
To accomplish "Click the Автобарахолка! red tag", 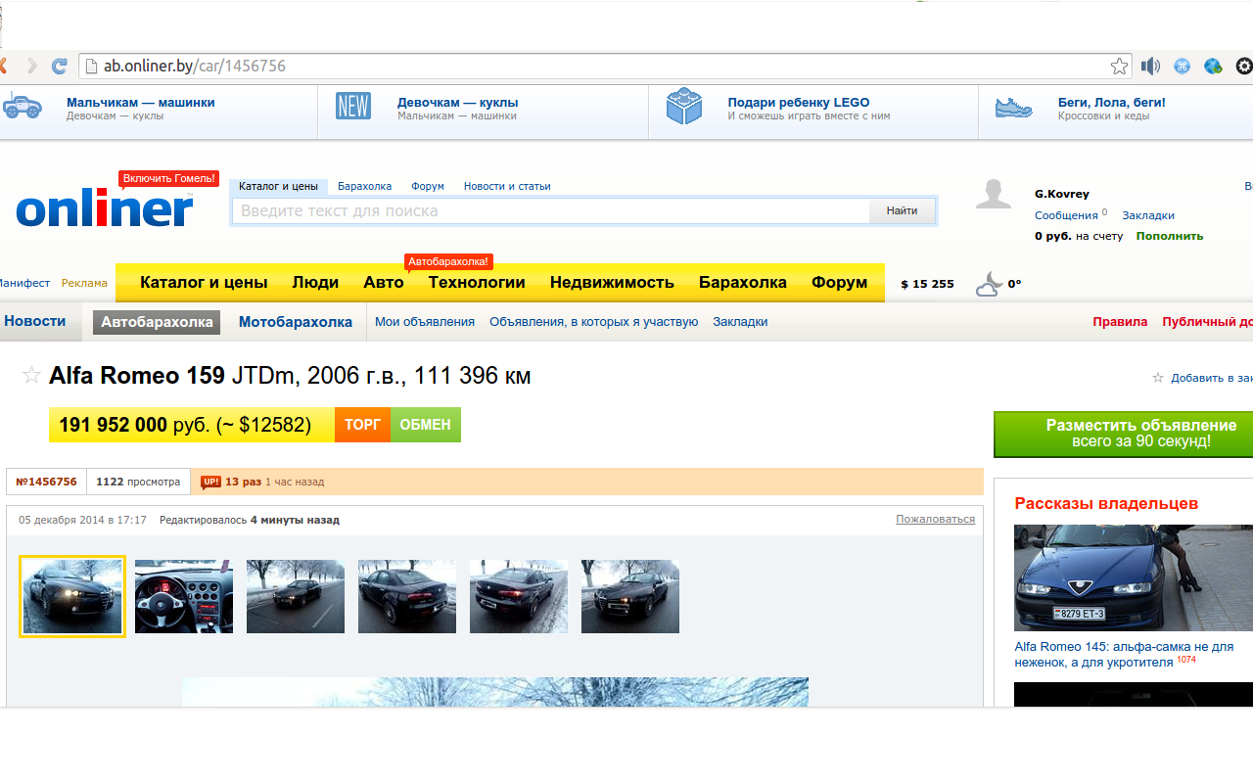I will tap(448, 261).
